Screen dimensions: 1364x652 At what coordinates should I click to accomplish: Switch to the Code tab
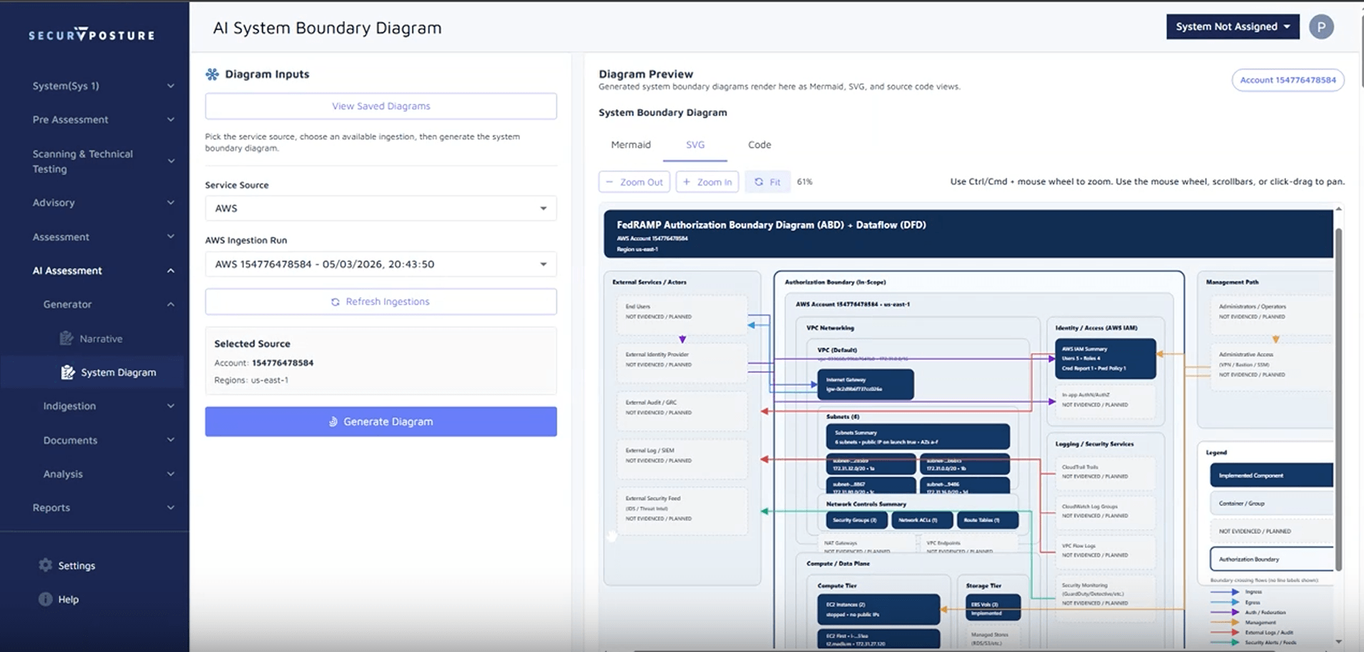[x=759, y=145]
